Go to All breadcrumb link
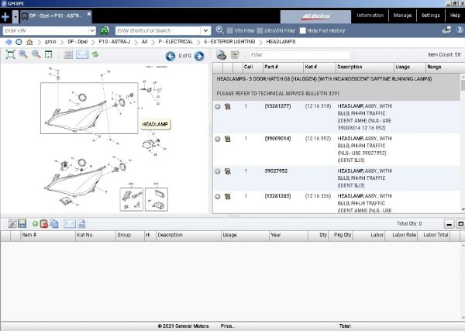Screen dimensions: 465x331 tap(144, 42)
